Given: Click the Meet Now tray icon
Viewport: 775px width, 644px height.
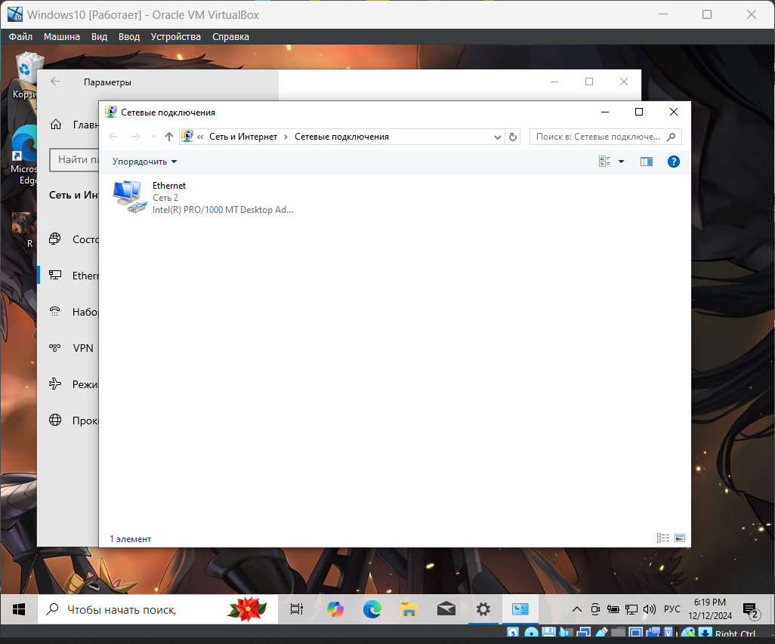Looking at the screenshot, I should [595, 609].
